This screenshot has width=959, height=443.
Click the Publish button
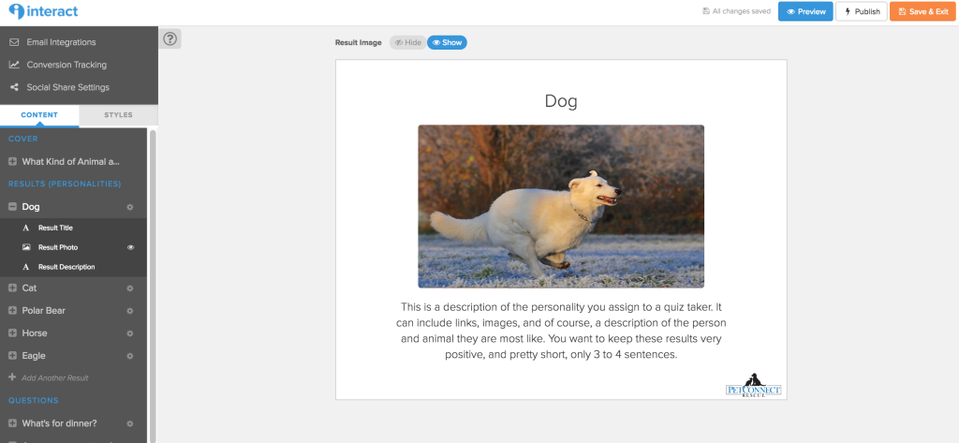[x=862, y=11]
